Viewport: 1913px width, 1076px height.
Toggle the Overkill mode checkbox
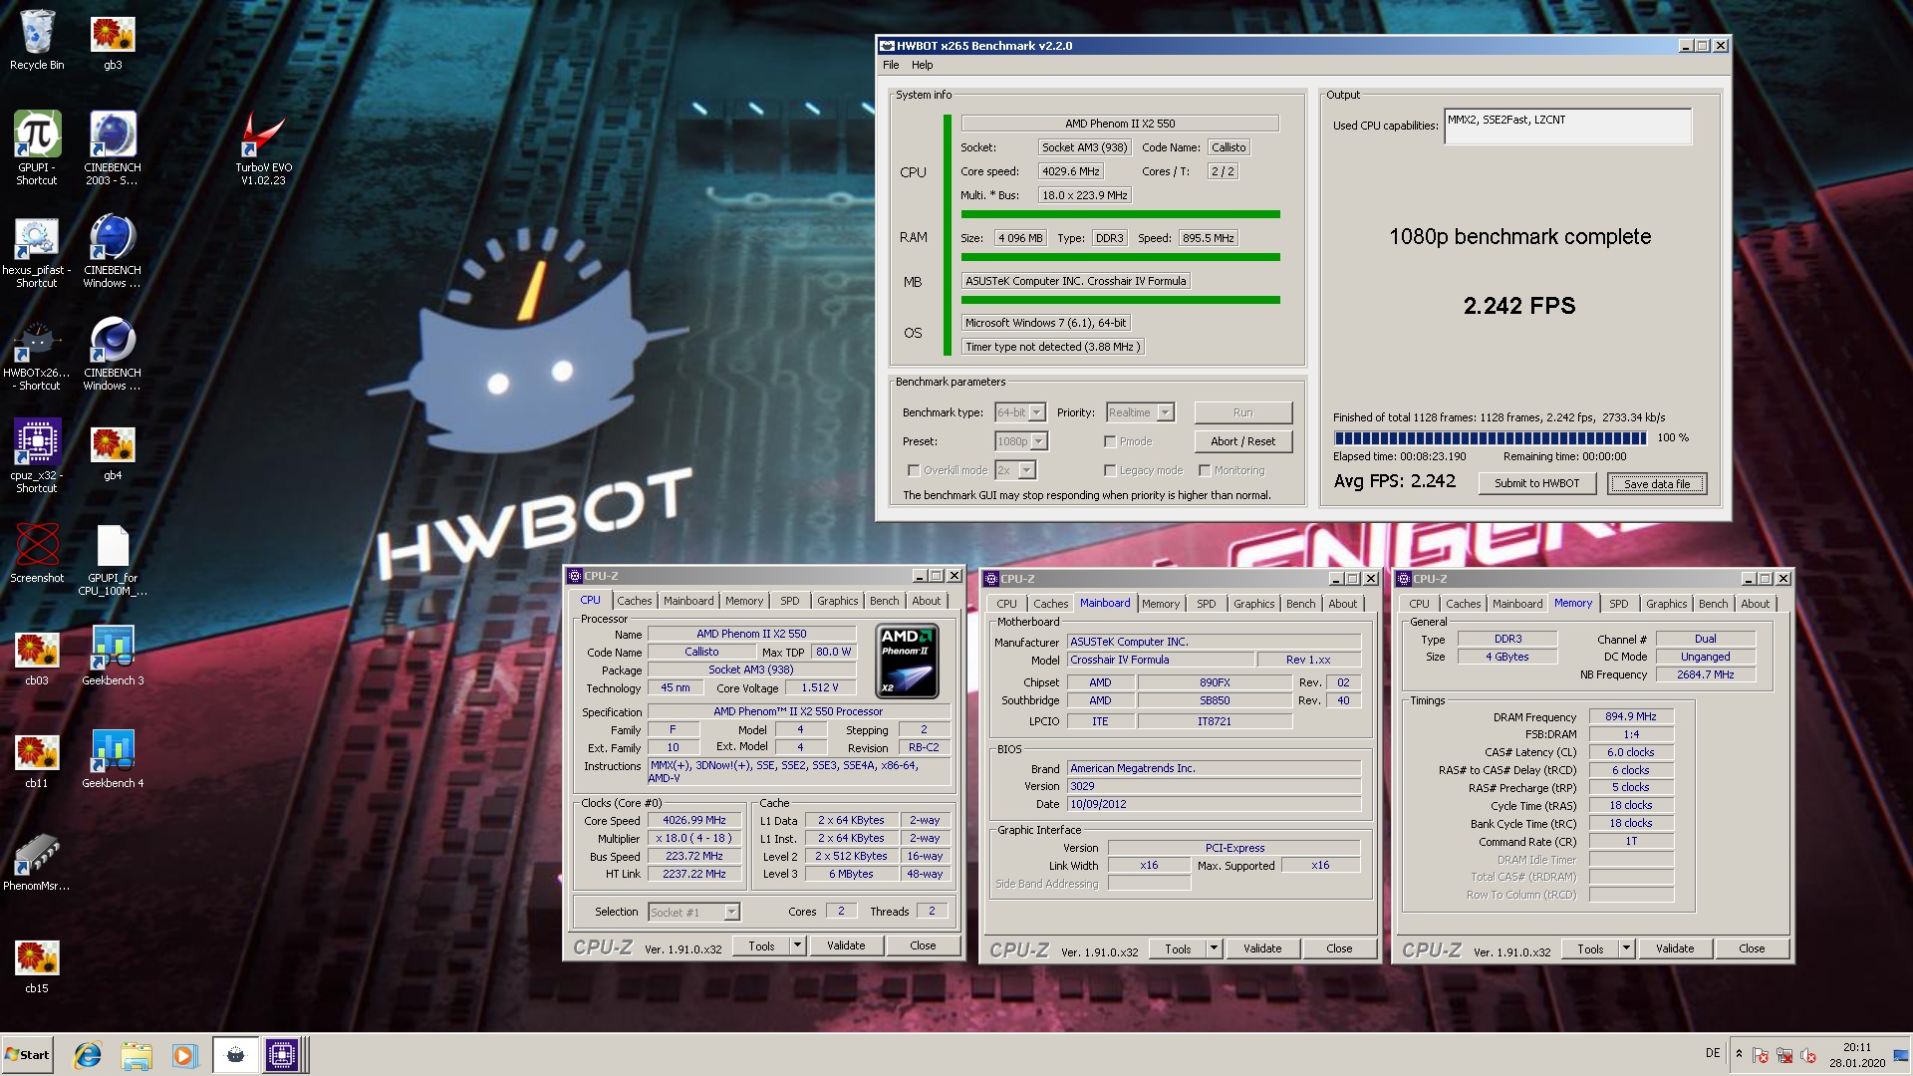(913, 470)
